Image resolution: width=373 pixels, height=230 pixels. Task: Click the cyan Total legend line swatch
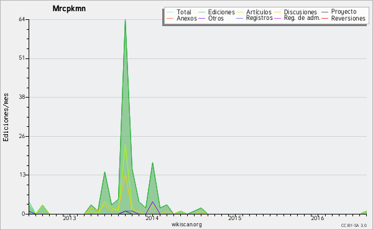click(170, 12)
